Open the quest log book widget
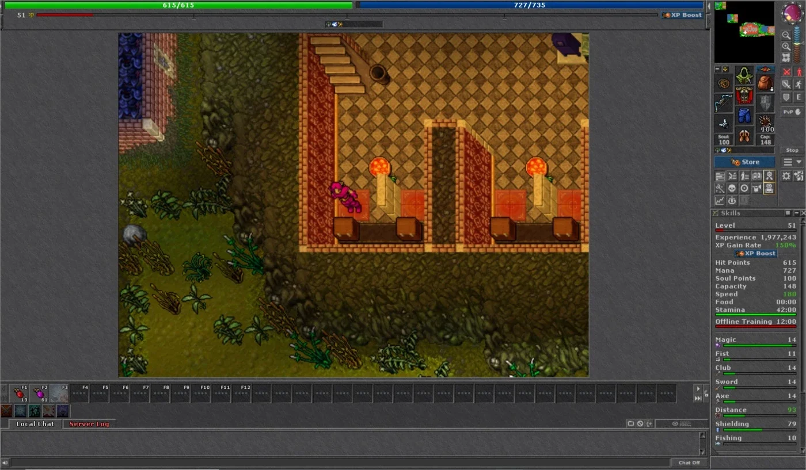Screen dimensions: 806x470 point(757,175)
